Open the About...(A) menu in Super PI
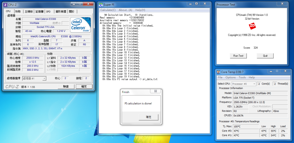This screenshot has width=294, height=143. click(125, 10)
